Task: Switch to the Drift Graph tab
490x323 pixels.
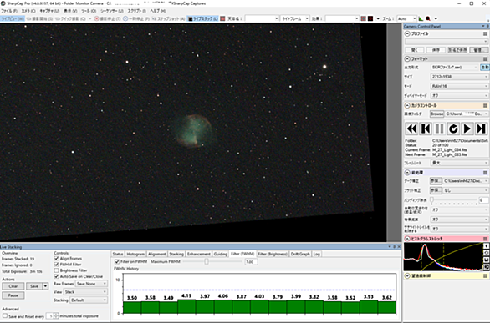Action: pos(300,254)
